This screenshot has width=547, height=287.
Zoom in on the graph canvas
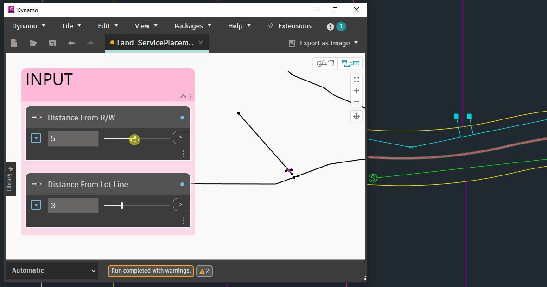[356, 91]
